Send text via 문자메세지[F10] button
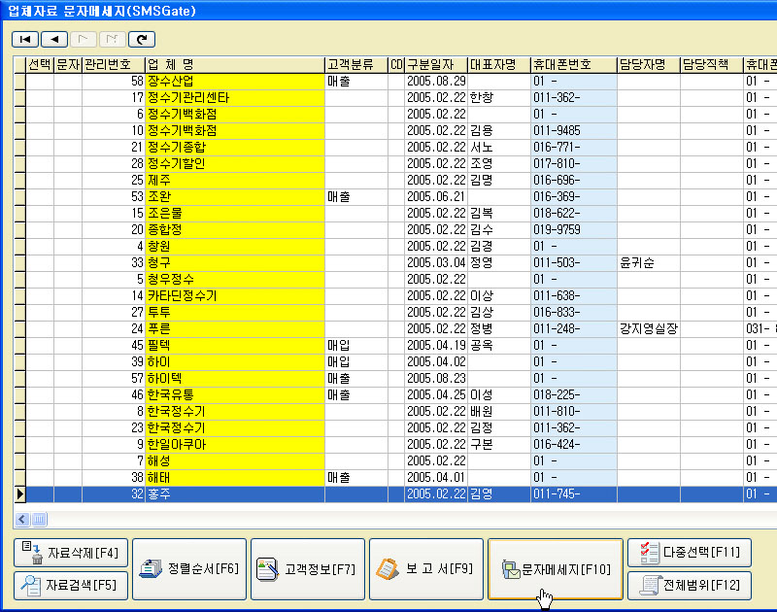 pos(556,569)
